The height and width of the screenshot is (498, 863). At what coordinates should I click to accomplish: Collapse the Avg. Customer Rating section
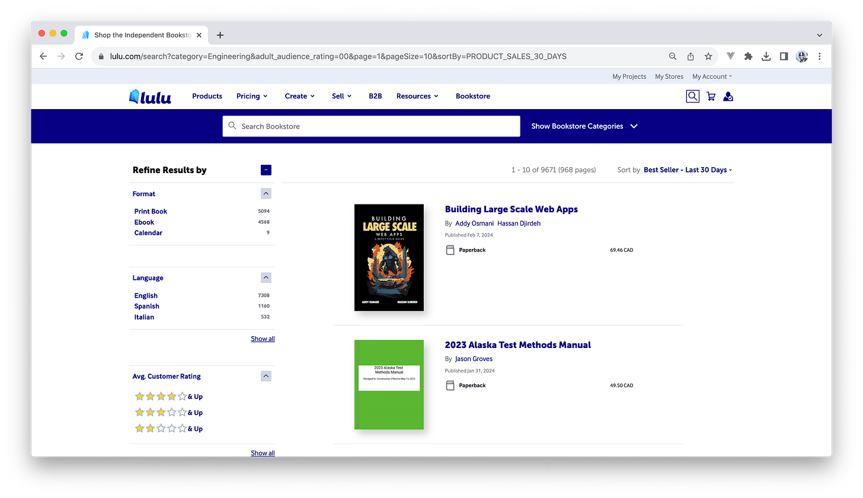click(x=266, y=376)
